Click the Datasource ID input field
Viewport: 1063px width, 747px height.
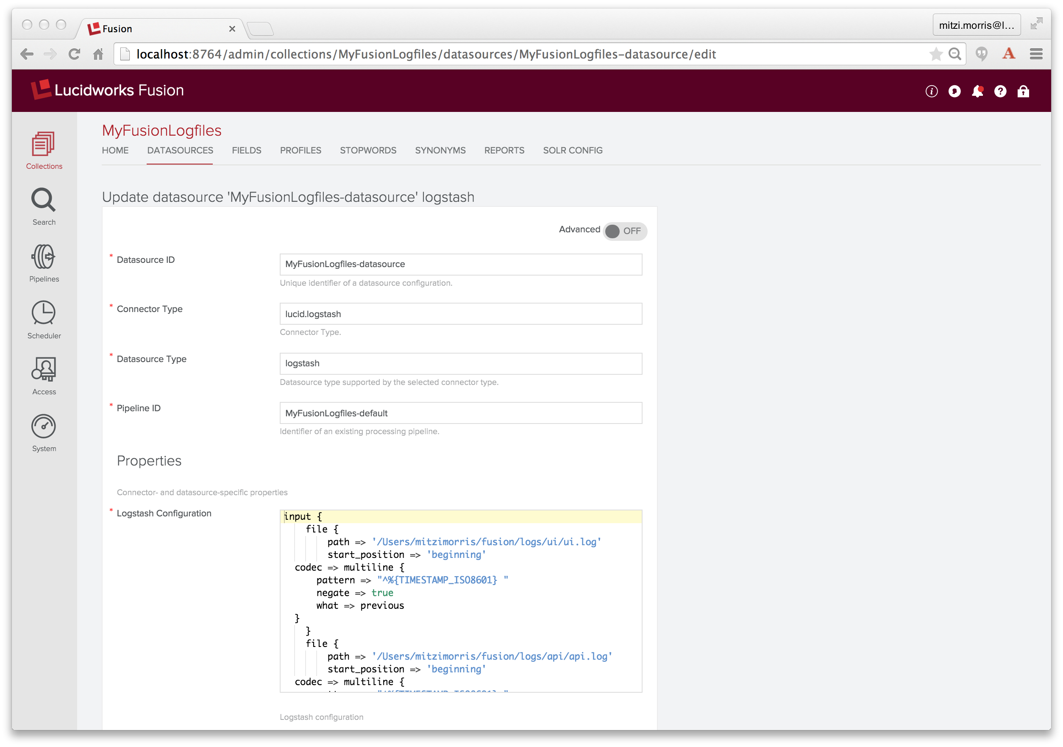461,264
